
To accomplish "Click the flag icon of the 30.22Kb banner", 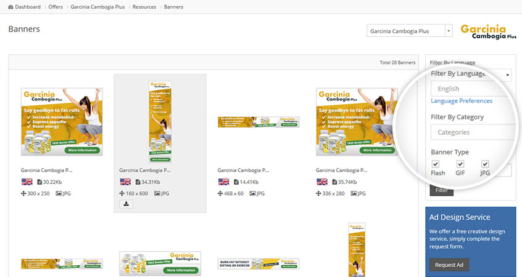I will (x=27, y=182).
